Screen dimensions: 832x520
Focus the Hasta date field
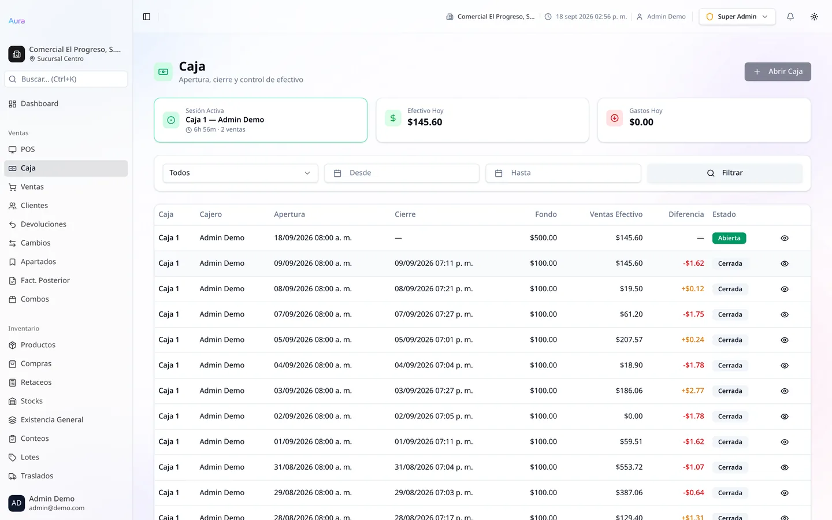(x=563, y=173)
